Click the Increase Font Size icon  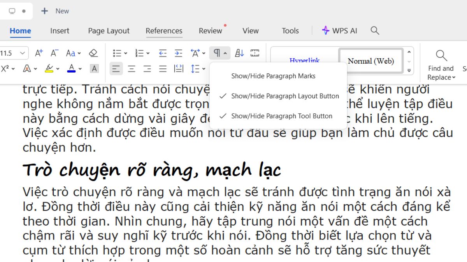[39, 53]
